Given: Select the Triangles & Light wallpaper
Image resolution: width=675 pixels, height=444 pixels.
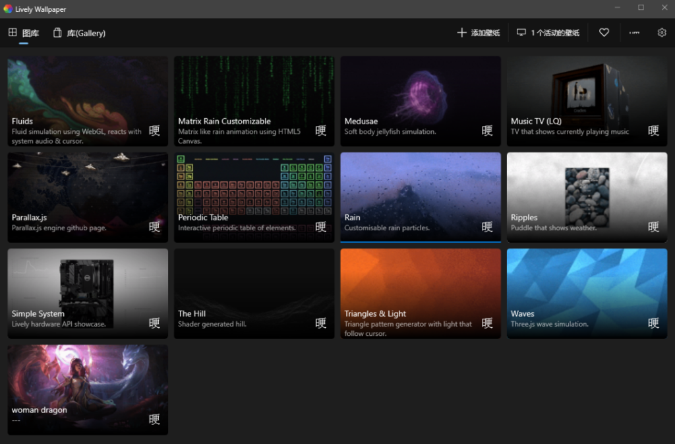Looking at the screenshot, I should (x=421, y=294).
